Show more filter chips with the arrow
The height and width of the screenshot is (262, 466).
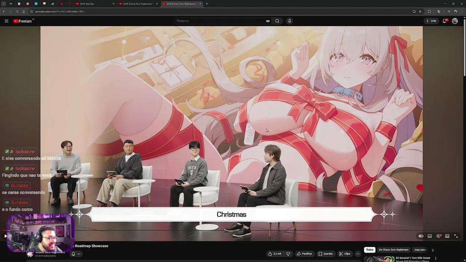(x=433, y=250)
